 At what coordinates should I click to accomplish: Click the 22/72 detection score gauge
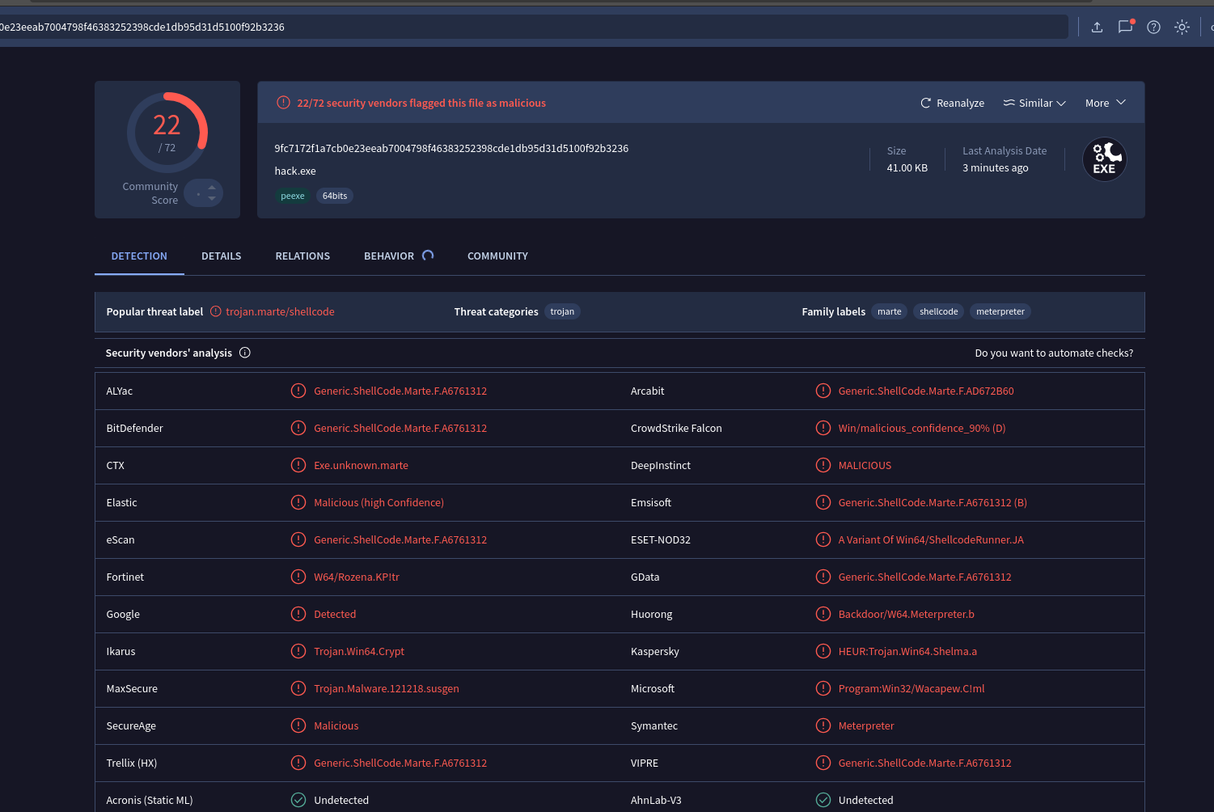click(x=167, y=133)
